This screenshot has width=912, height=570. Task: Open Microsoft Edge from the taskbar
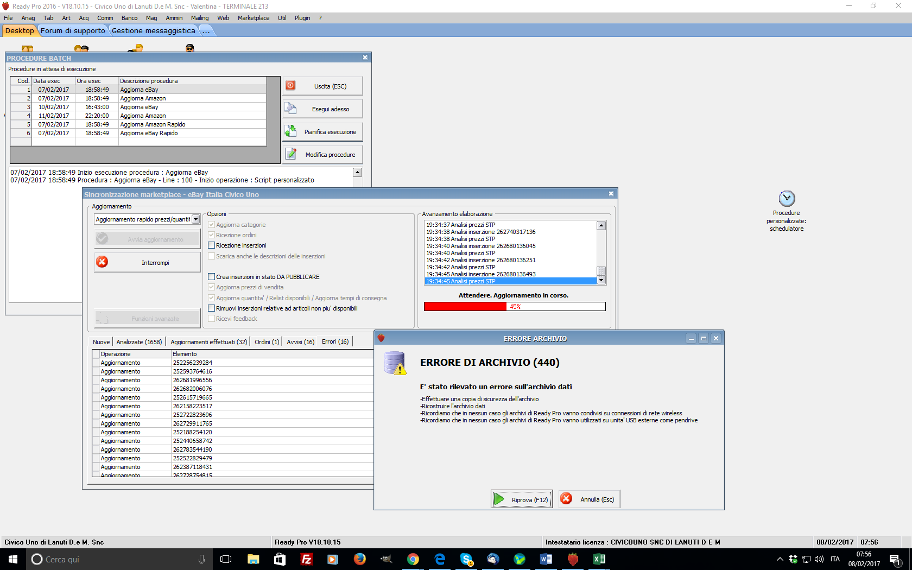click(x=440, y=559)
